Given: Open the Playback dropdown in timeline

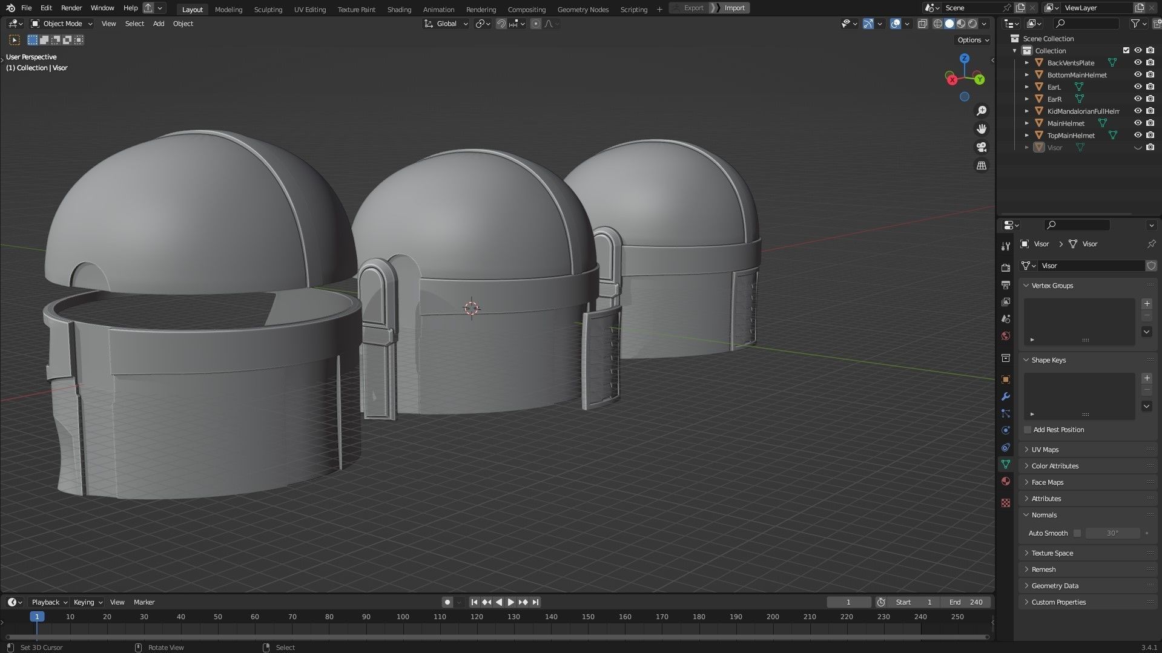Looking at the screenshot, I should click(49, 602).
